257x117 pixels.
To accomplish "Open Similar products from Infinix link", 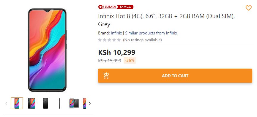I will (x=151, y=33).
